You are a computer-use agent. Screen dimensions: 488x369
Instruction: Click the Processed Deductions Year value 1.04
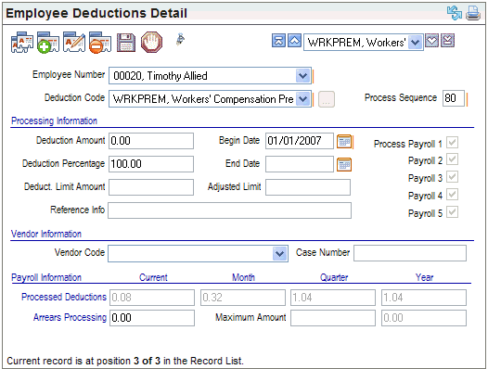(x=424, y=298)
